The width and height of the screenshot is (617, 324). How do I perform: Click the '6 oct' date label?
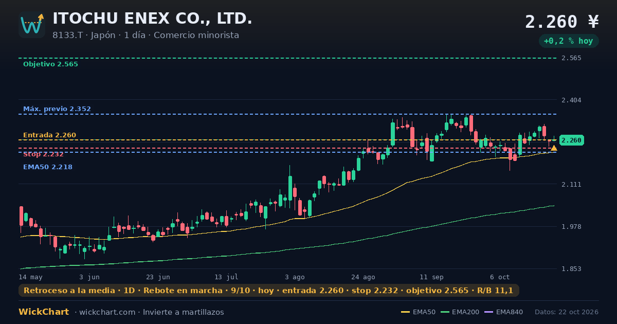coord(500,277)
